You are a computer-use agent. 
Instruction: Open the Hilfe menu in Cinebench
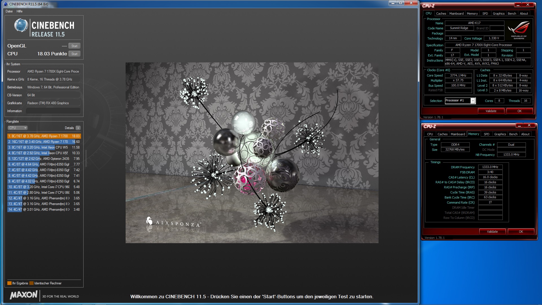(x=19, y=11)
